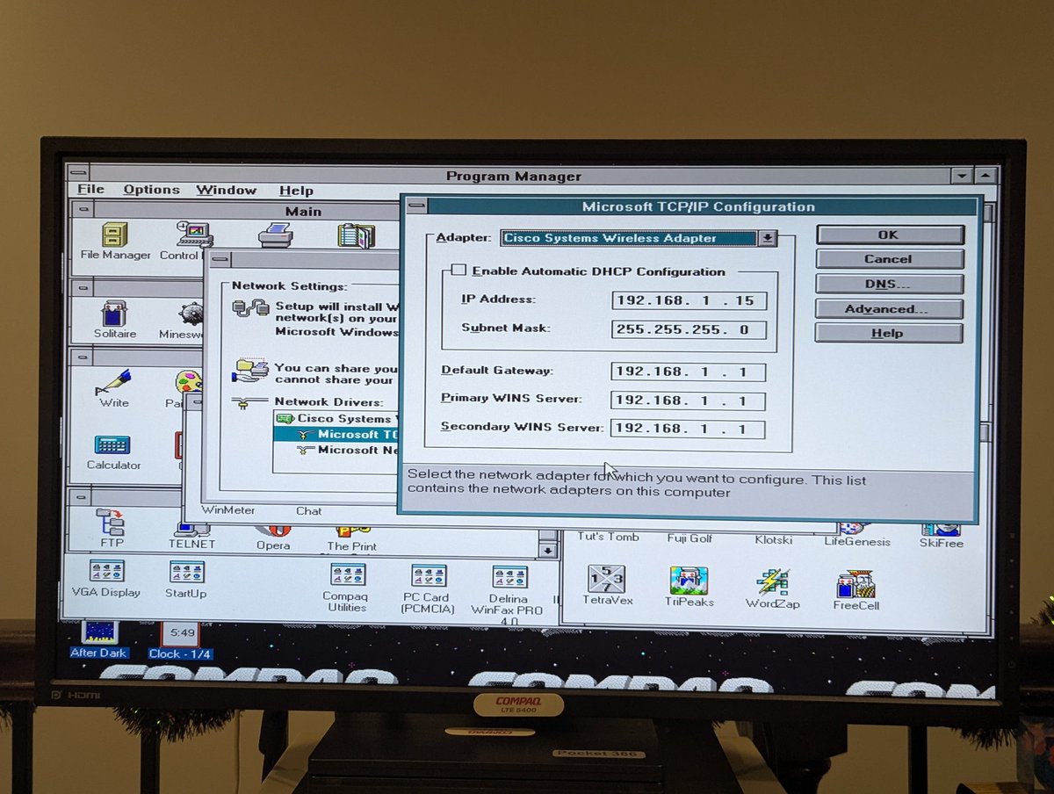Select the Print Shop icon
1054x794 pixels.
click(351, 531)
